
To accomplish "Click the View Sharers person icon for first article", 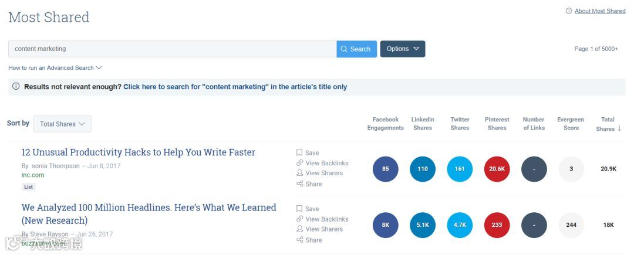I will [299, 173].
